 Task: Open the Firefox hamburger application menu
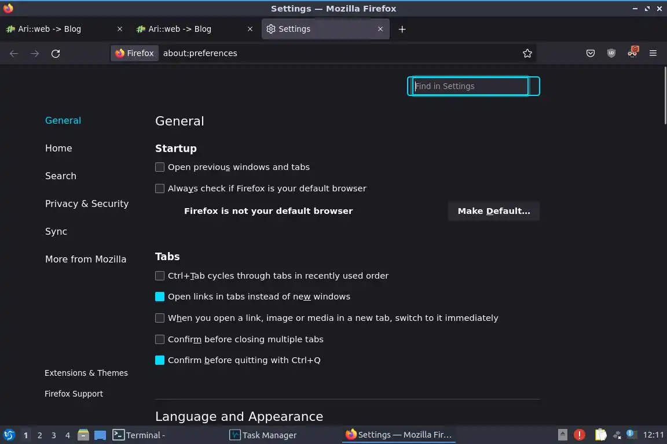click(x=653, y=53)
